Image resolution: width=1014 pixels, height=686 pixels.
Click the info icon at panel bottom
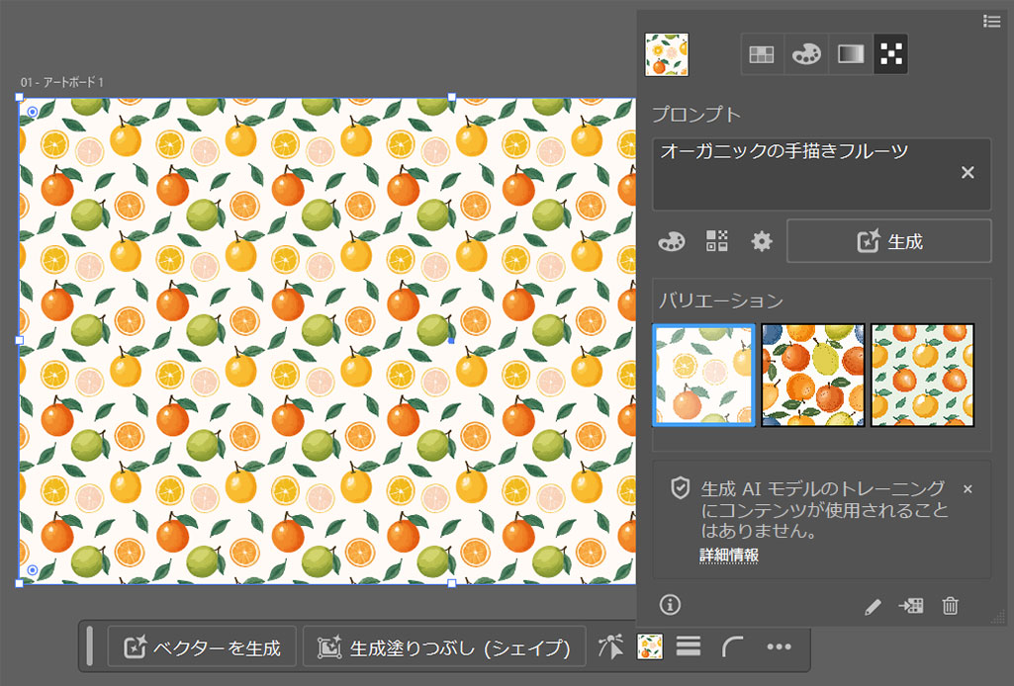671,605
